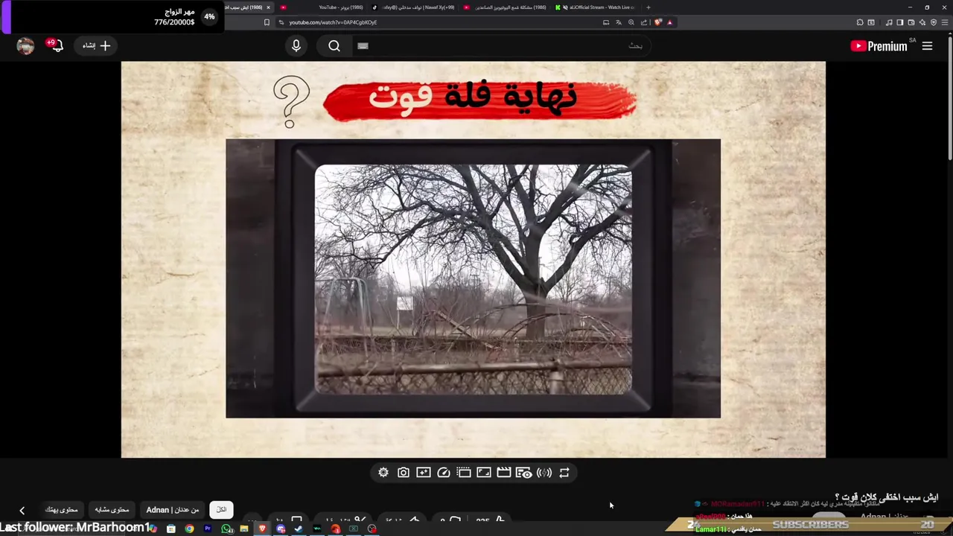Screen dimensions: 953x536
Task: Click share icon in address bar
Action: (644, 22)
